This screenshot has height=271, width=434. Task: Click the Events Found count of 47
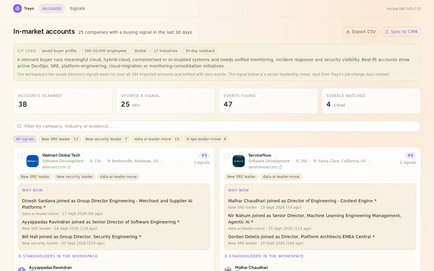tap(228, 104)
